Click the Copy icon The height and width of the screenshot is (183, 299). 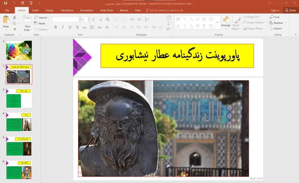click(14, 23)
